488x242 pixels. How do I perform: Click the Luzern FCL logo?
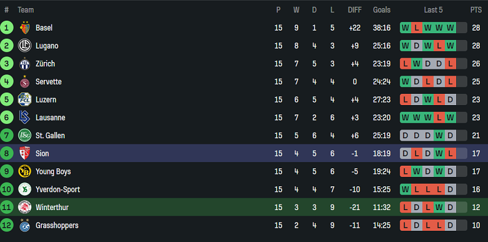[x=24, y=99]
